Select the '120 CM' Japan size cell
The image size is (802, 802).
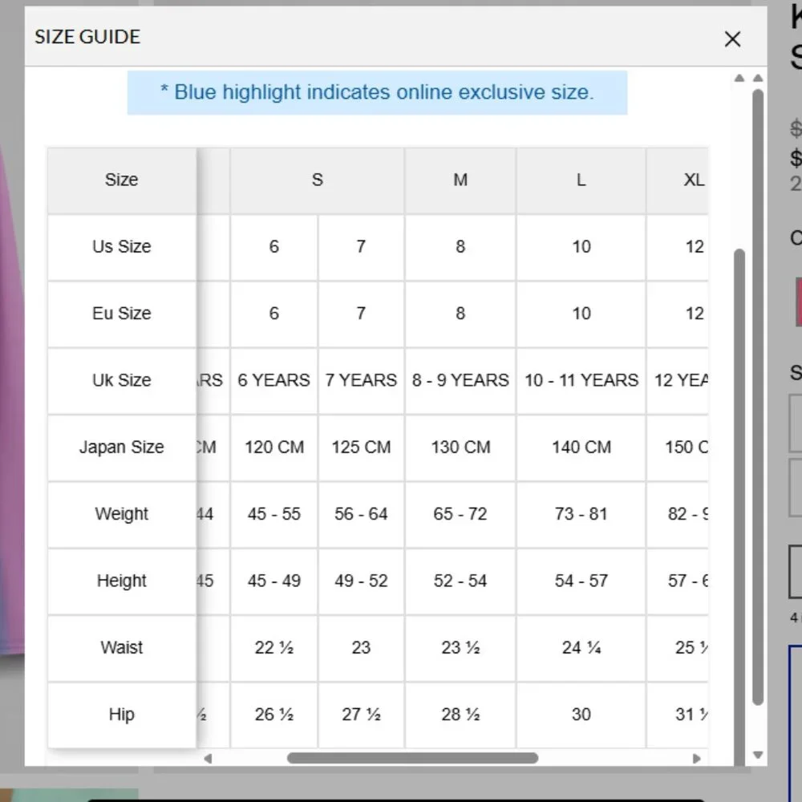(x=274, y=447)
